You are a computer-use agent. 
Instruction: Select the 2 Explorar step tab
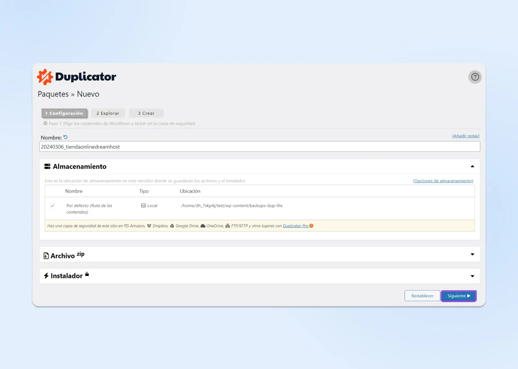(x=108, y=113)
